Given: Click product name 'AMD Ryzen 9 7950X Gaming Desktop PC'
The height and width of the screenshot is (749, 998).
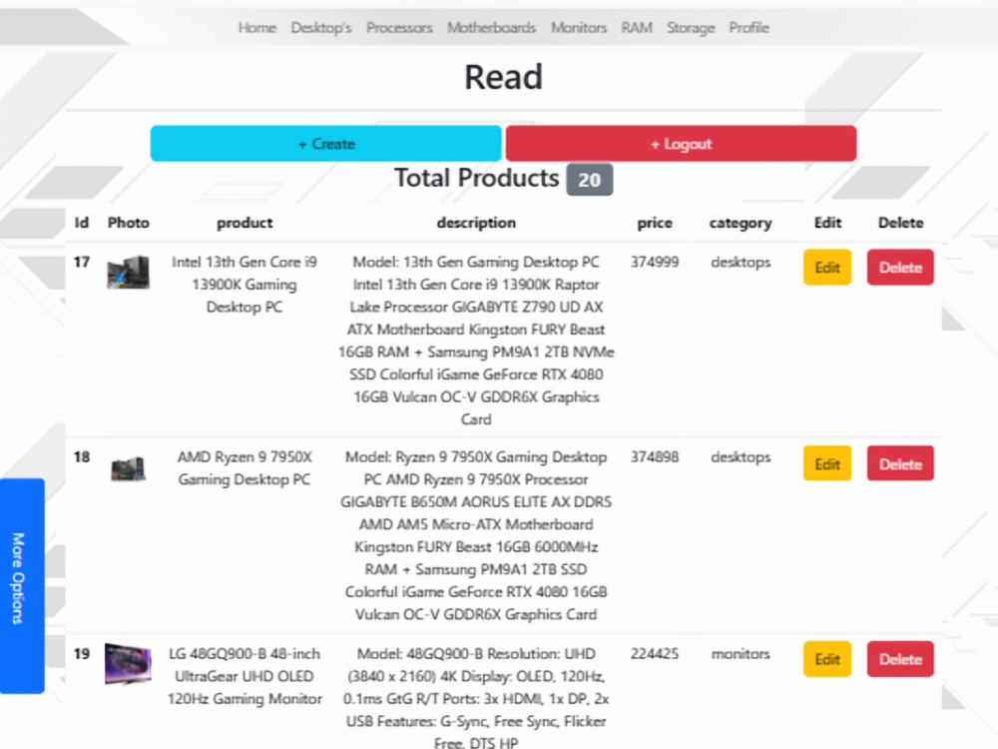Looking at the screenshot, I should [x=245, y=468].
